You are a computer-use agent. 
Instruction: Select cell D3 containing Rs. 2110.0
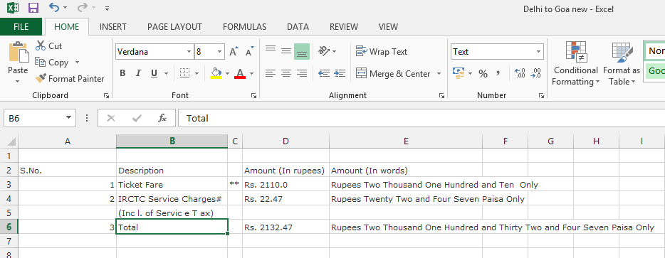(x=286, y=185)
